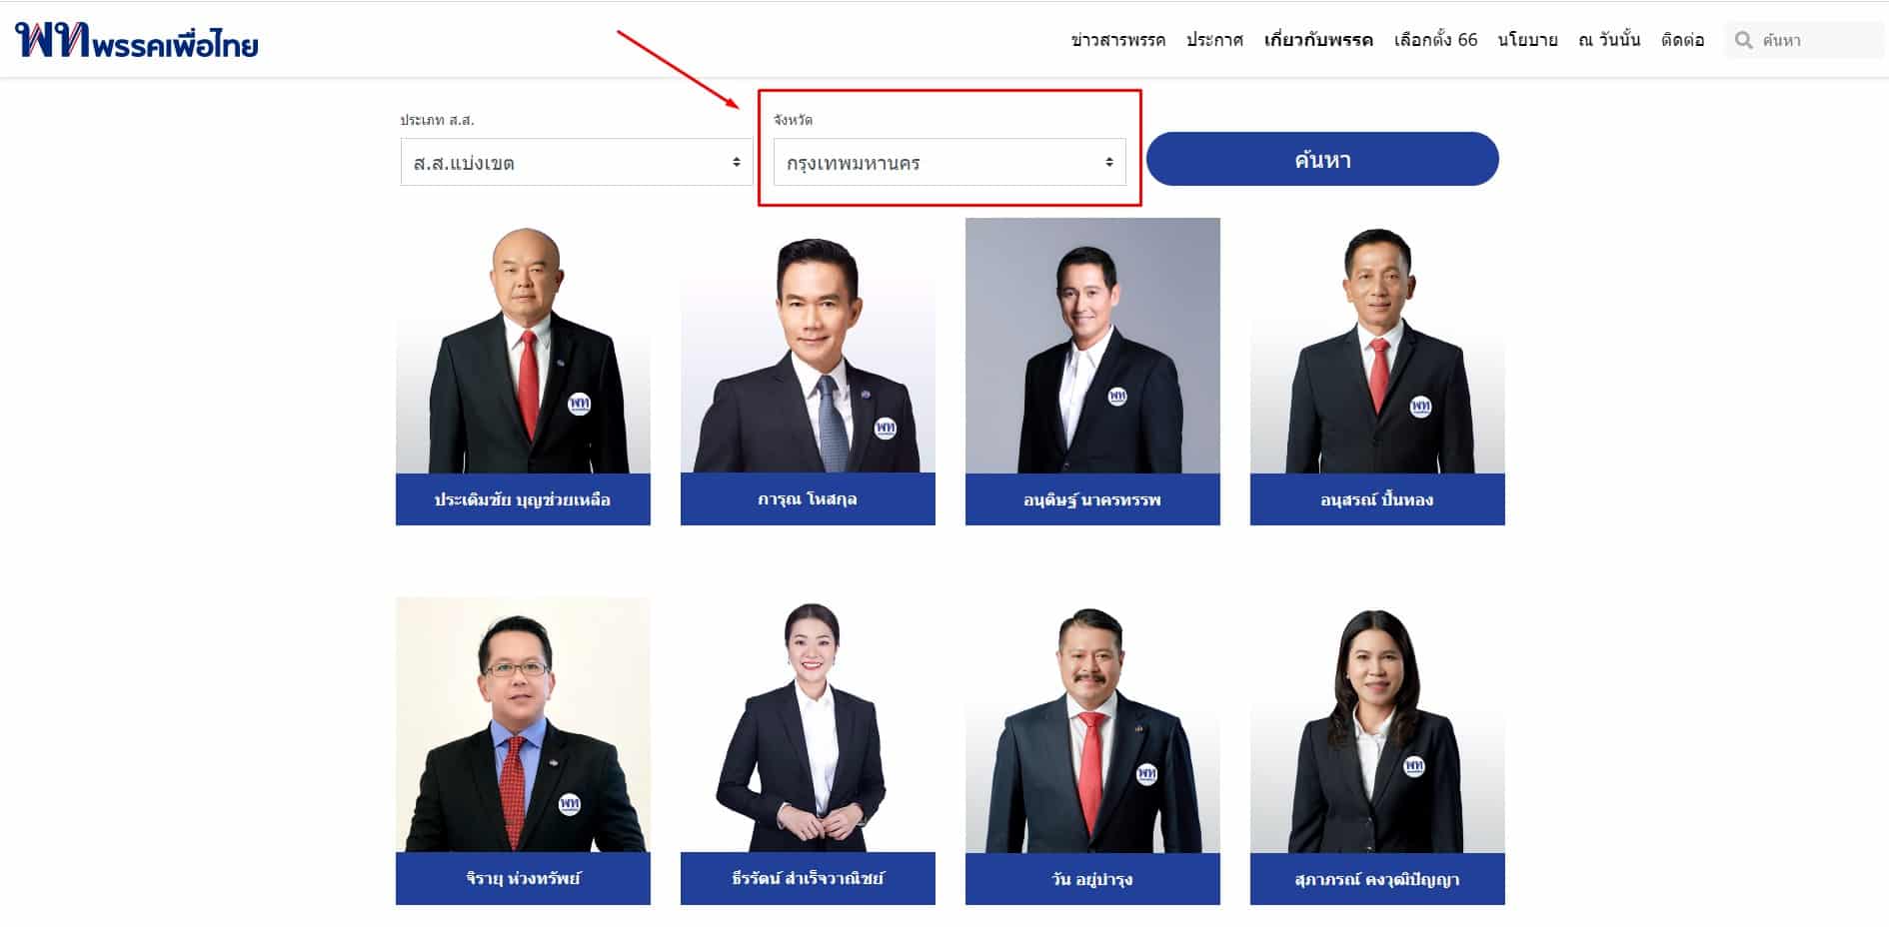Expand the ส.ส.แบ่งเขต selector arrows

pos(737,161)
